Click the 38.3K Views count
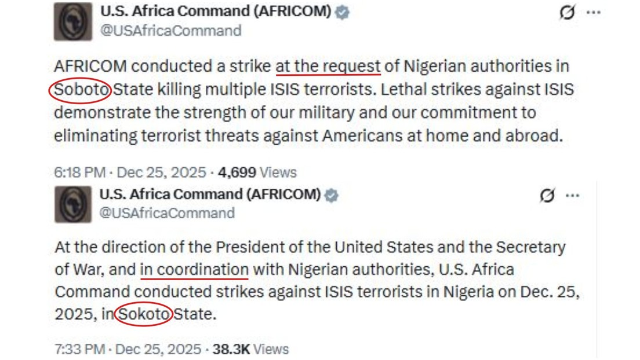Viewport: 640px width, 360px height. pos(250,350)
